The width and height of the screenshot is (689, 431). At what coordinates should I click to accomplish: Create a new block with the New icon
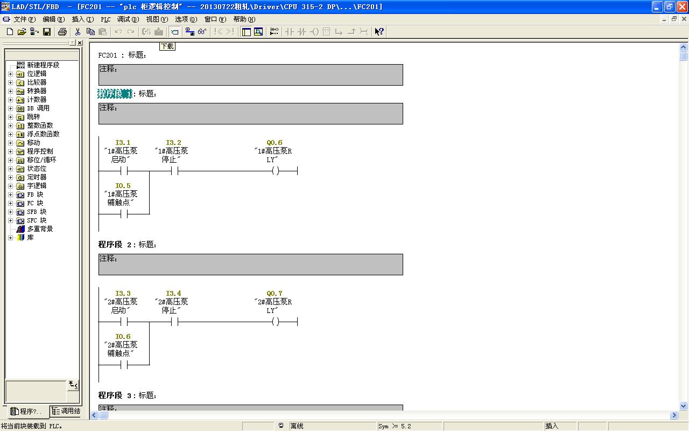10,32
